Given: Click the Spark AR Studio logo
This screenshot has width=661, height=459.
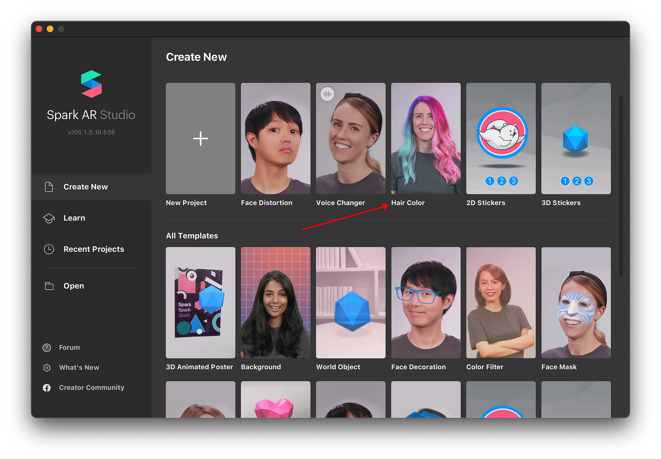Looking at the screenshot, I should tap(91, 84).
